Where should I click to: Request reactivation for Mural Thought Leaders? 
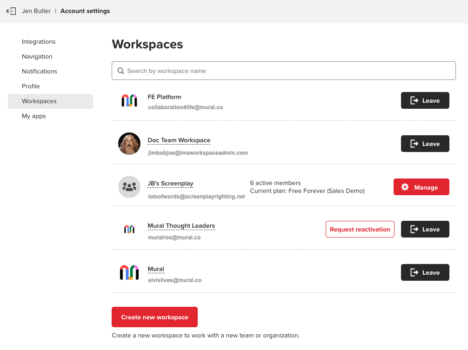tap(360, 229)
